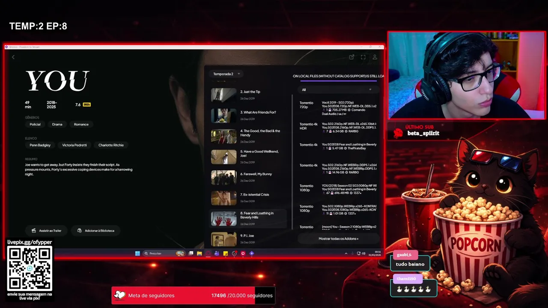
Task: Show hidden system tray icons
Action: click(346, 253)
